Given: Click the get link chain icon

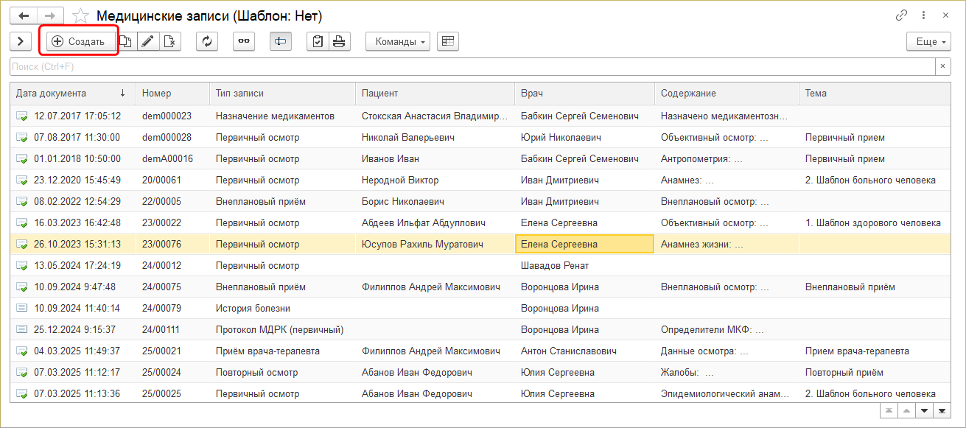Looking at the screenshot, I should [901, 15].
